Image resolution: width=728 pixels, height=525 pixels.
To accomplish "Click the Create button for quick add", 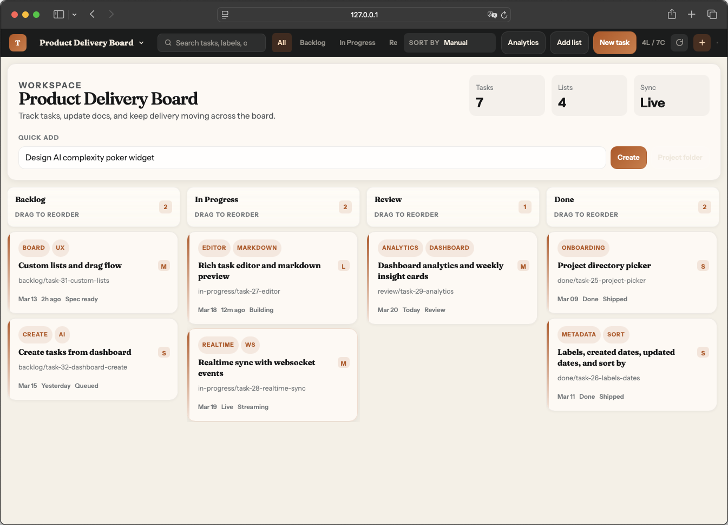I will pyautogui.click(x=628, y=158).
